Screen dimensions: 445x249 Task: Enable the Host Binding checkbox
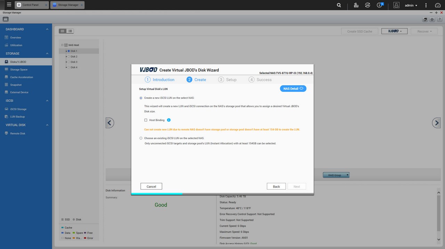click(x=146, y=120)
